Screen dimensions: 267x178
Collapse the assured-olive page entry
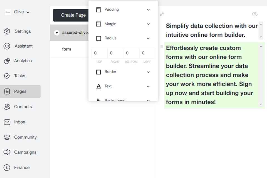pos(57,33)
